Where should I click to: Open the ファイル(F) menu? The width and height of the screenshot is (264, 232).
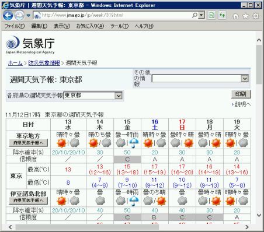15,26
